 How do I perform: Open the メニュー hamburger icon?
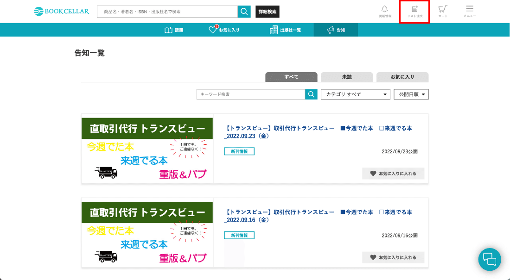(x=470, y=11)
